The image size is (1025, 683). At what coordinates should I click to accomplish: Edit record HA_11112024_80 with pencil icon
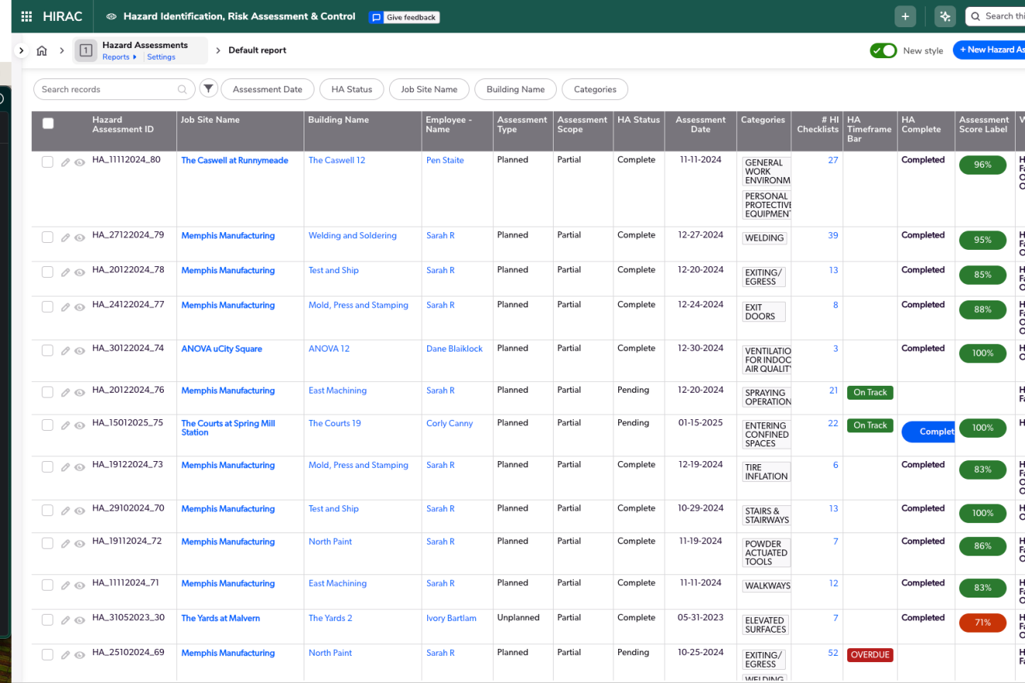pos(66,162)
